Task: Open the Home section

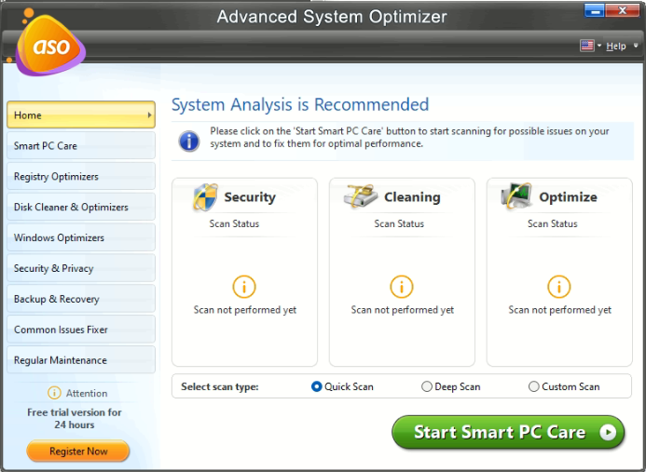Action: click(x=81, y=115)
